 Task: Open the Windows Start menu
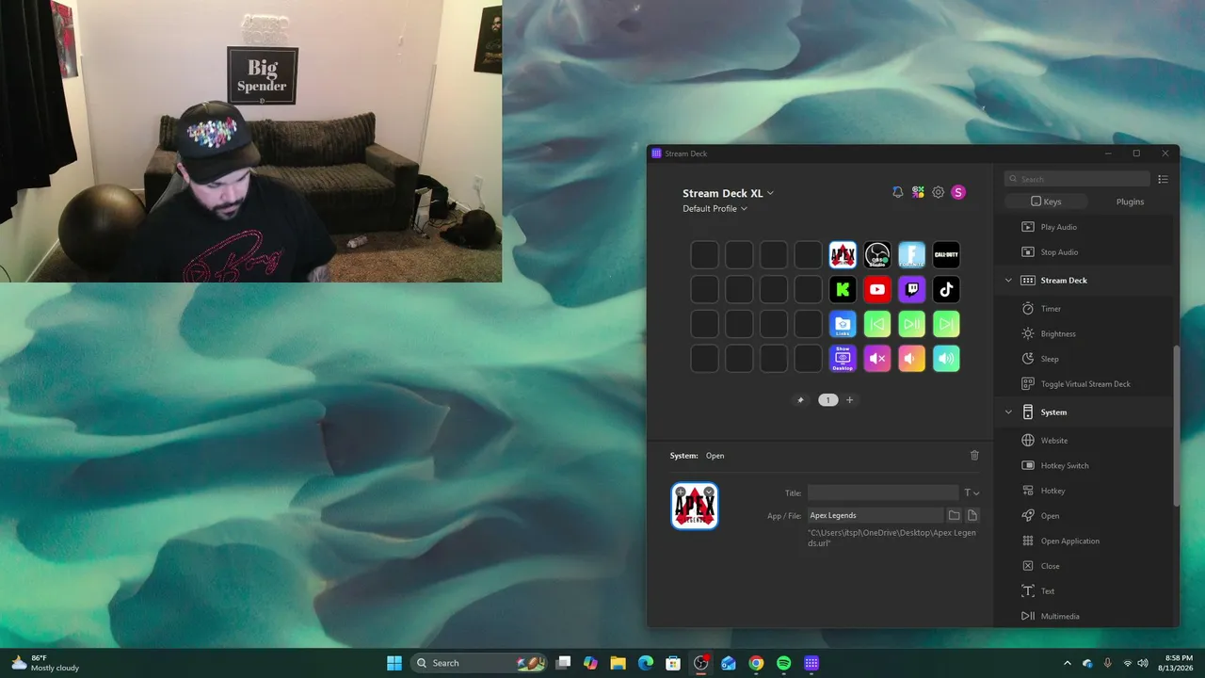(x=394, y=663)
